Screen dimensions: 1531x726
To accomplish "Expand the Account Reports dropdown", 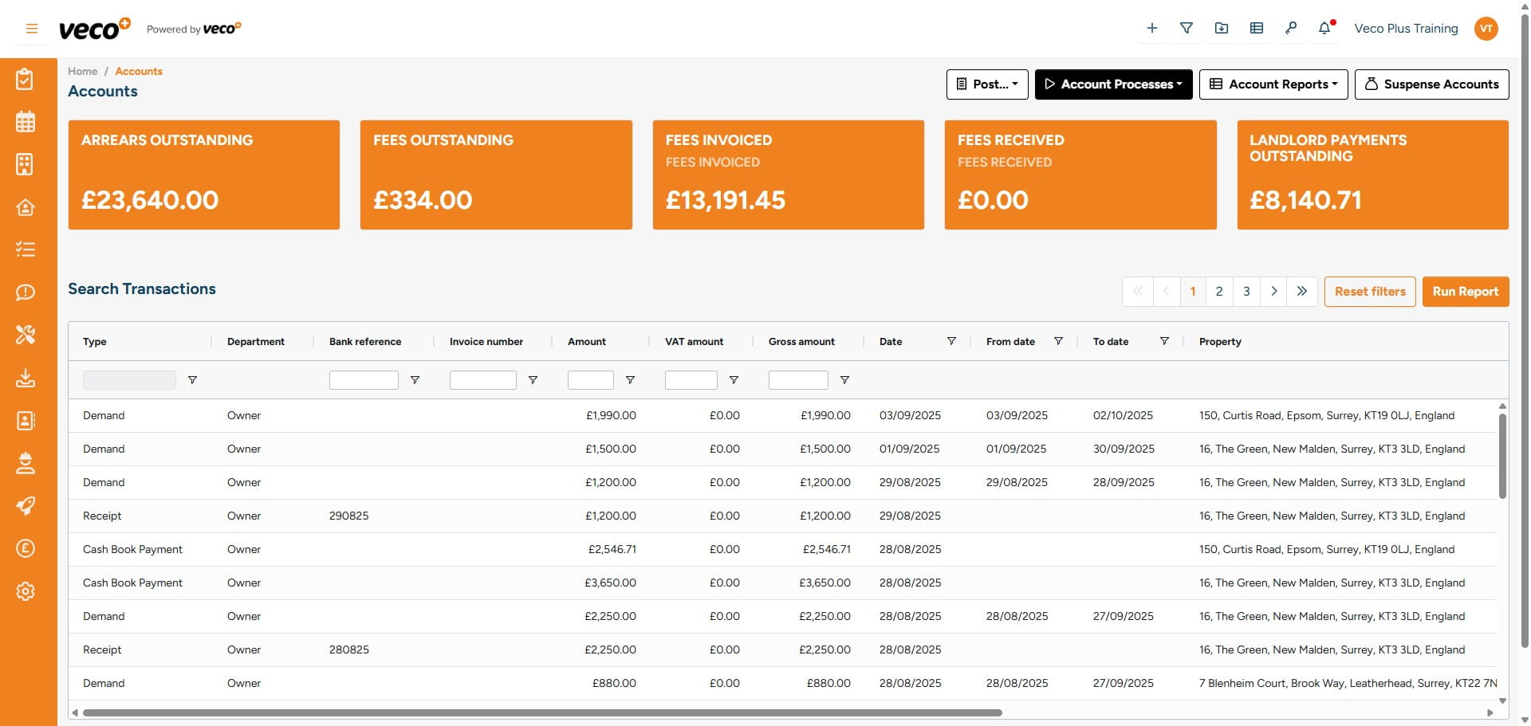I will click(1273, 84).
